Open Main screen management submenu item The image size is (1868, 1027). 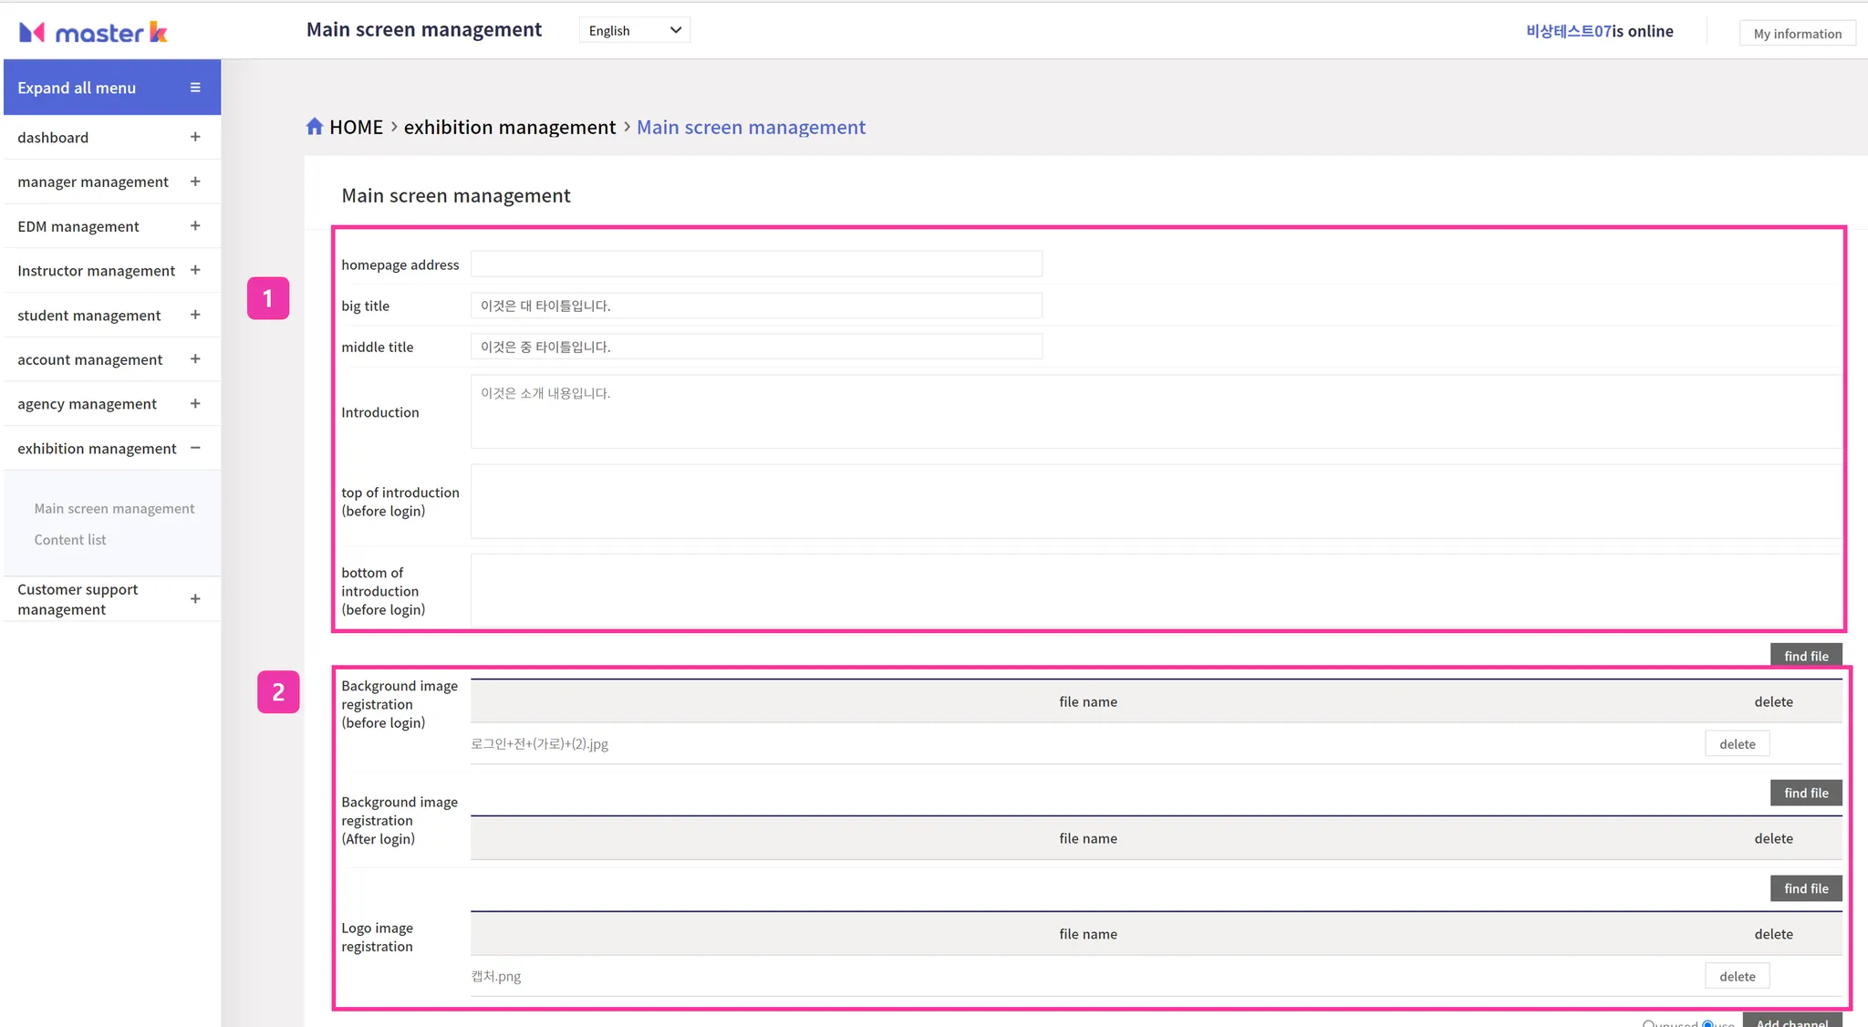(114, 509)
